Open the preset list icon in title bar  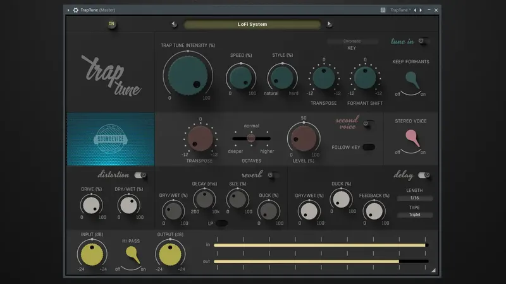383,10
